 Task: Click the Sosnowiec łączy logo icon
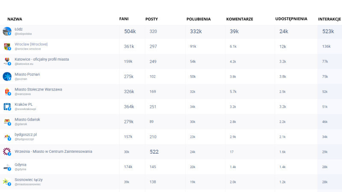(7, 182)
